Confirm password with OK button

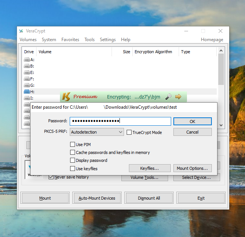coord(193,122)
